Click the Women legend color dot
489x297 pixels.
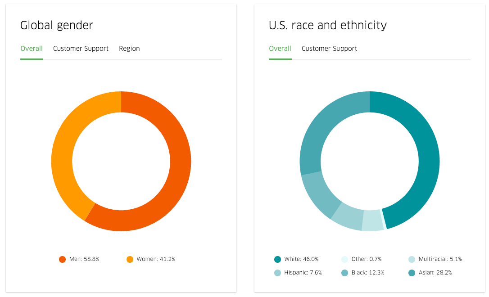[x=130, y=259]
